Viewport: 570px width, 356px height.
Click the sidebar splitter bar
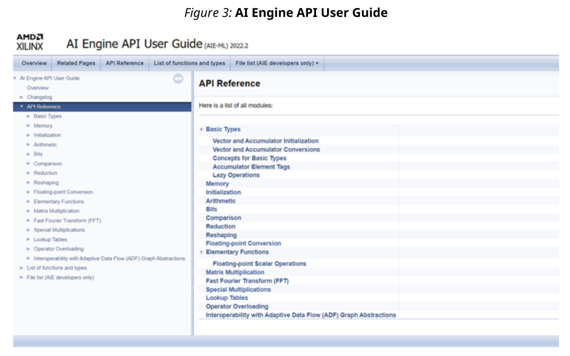(x=193, y=203)
